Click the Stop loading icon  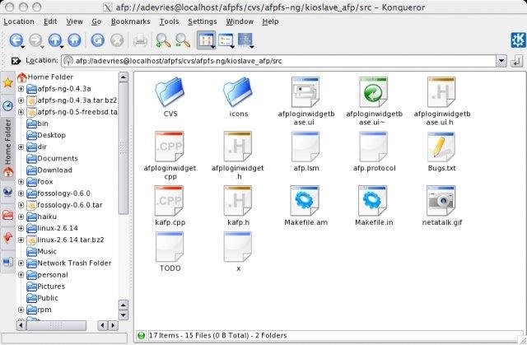coord(117,40)
